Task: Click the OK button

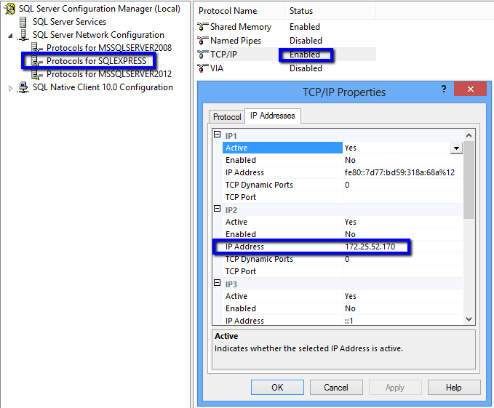Action: pyautogui.click(x=277, y=387)
